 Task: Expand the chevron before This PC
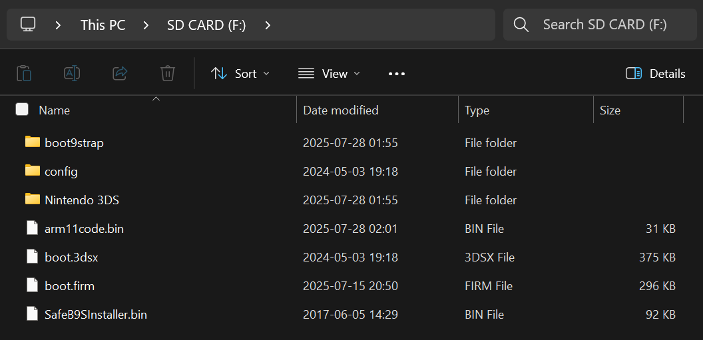point(59,25)
